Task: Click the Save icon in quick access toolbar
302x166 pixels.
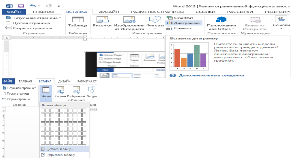Action: [x=21, y=6]
